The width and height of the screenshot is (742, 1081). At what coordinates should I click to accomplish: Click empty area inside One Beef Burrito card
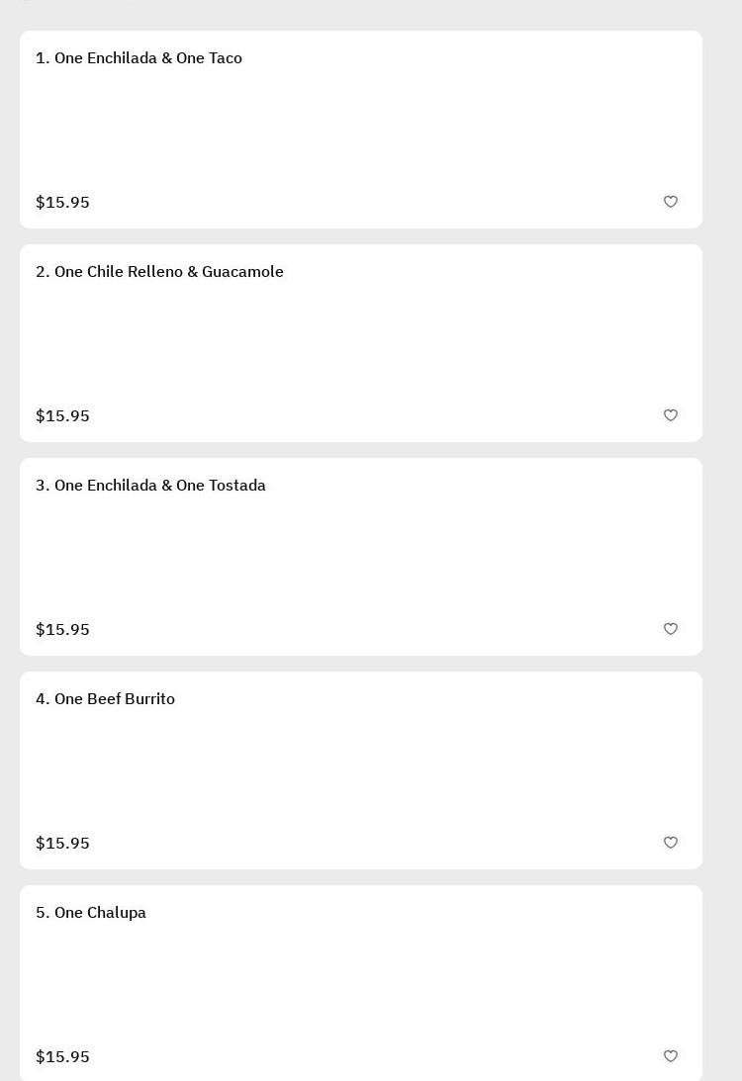[x=361, y=770]
